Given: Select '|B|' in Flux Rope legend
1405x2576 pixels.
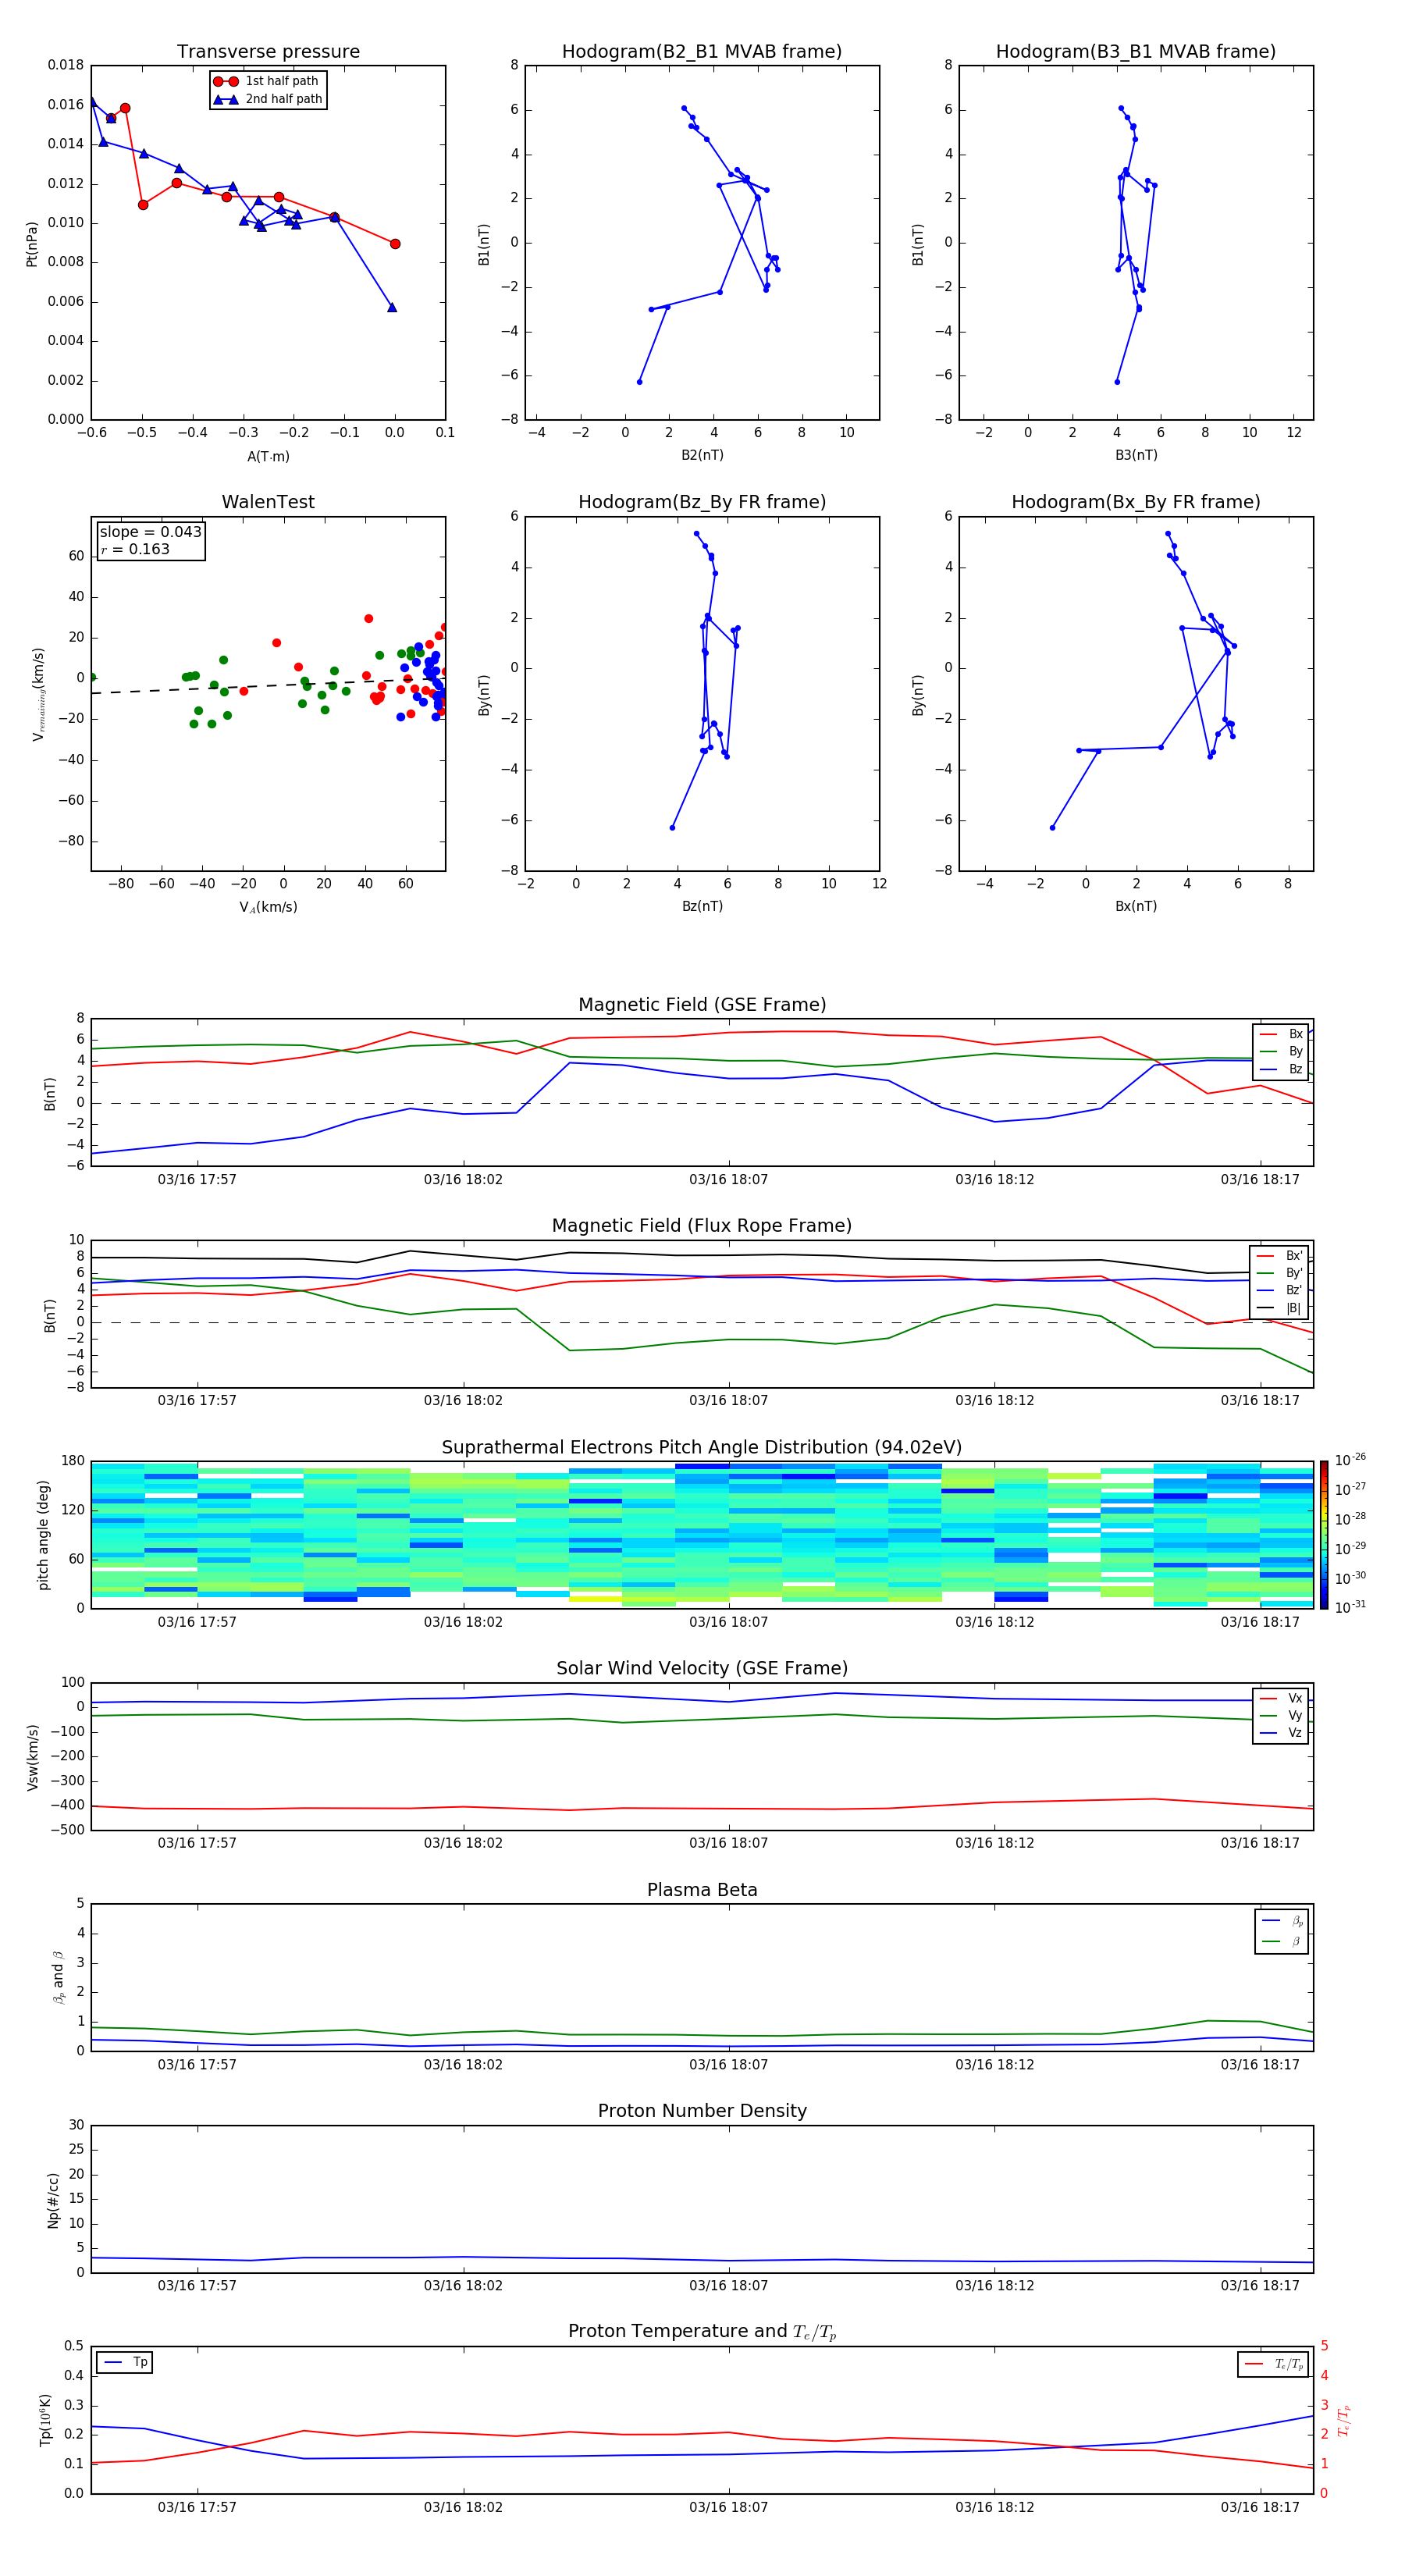Looking at the screenshot, I should 1280,1308.
